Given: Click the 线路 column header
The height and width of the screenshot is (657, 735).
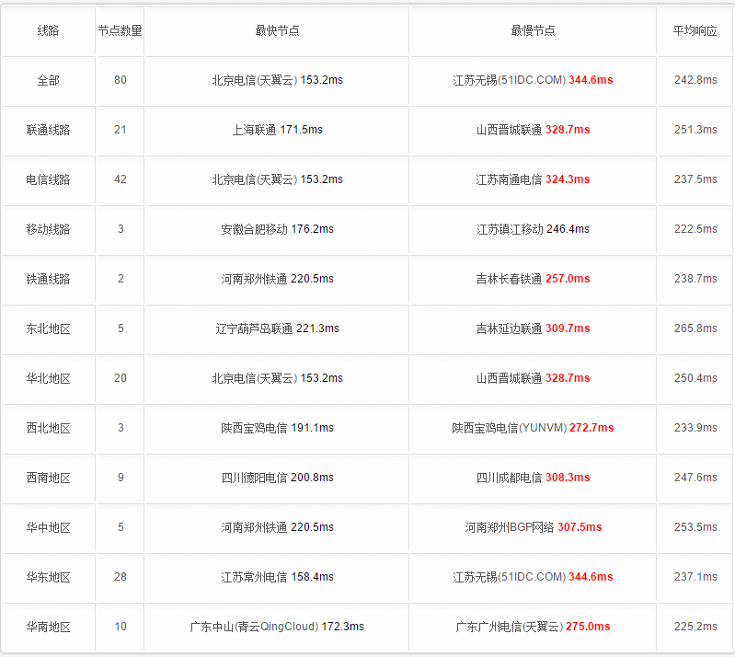Looking at the screenshot, I should 48,30.
